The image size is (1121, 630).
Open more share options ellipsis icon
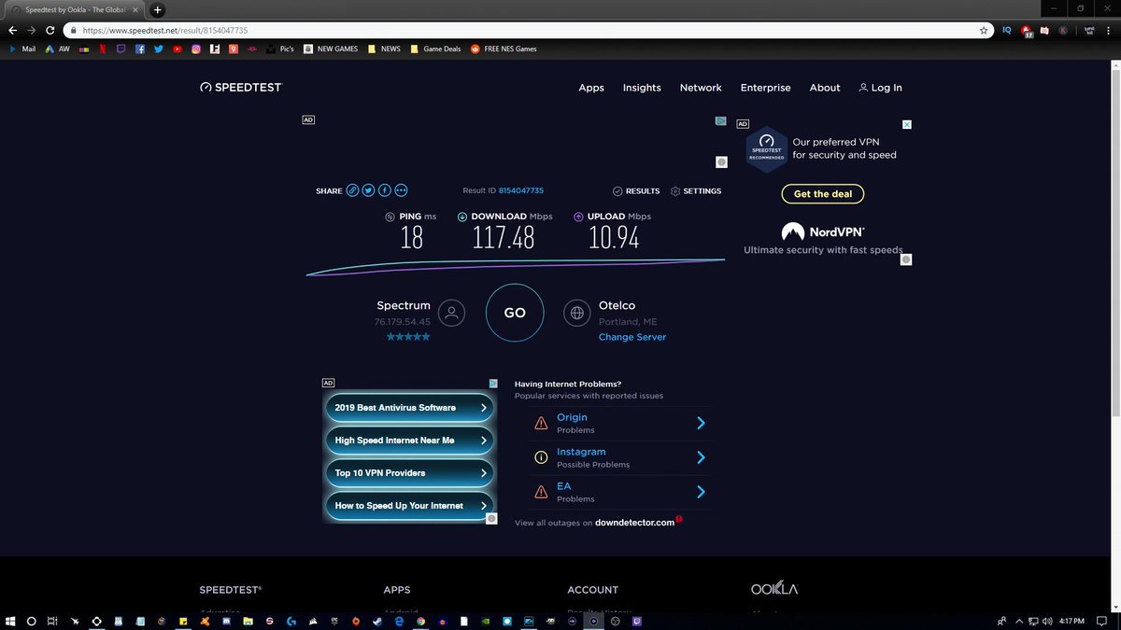402,190
